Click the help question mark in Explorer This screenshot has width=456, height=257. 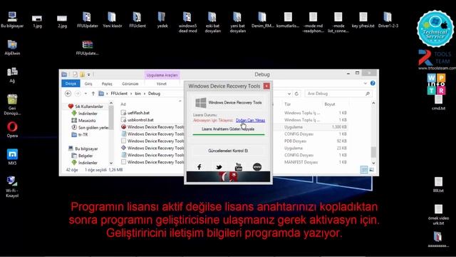click(373, 84)
